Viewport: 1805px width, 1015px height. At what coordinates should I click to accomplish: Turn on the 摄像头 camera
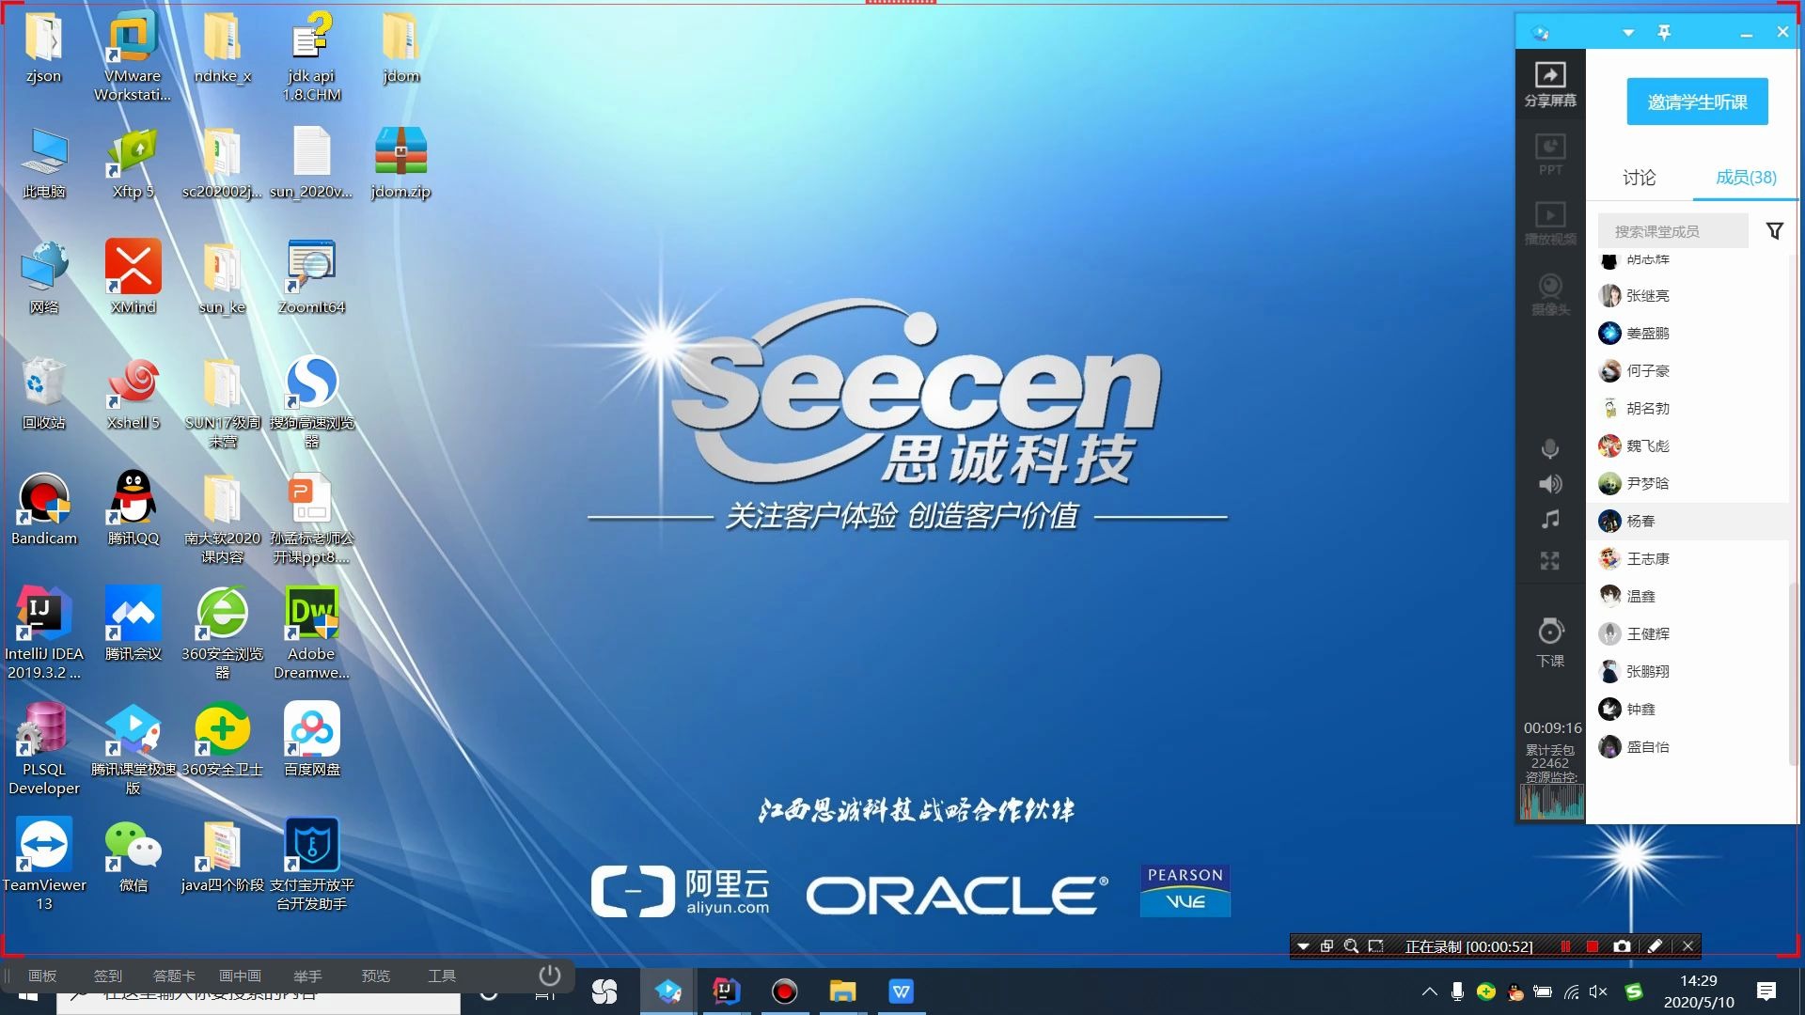tap(1550, 293)
